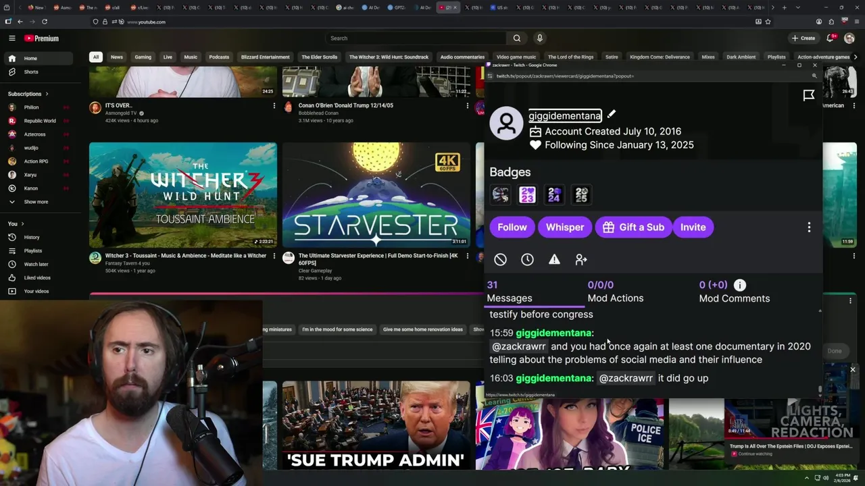The height and width of the screenshot is (486, 865).
Task: Click the Mod Comments info icon
Action: point(740,286)
